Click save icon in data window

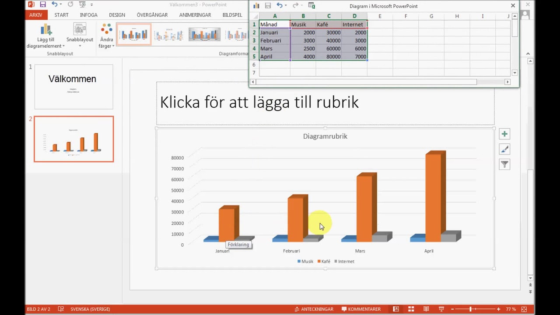(x=268, y=6)
